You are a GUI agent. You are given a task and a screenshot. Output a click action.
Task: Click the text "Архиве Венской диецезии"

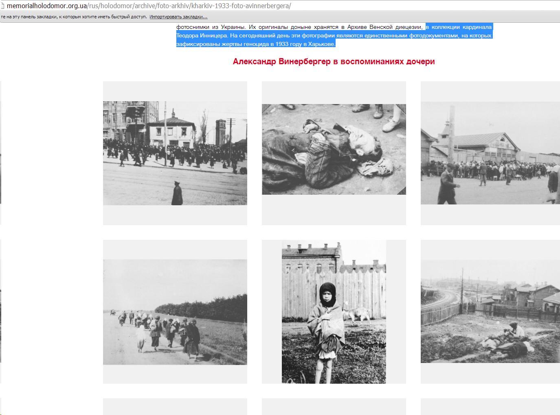382,27
